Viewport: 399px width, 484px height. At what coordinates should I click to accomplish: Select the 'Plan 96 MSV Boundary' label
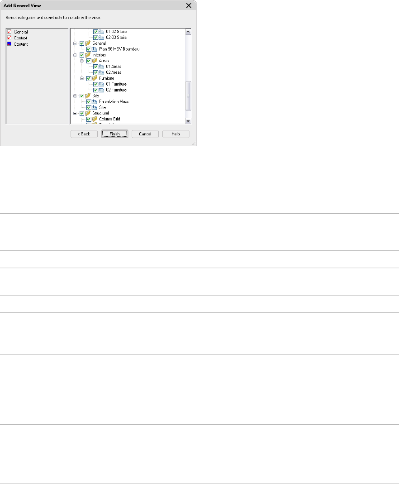[x=119, y=49]
